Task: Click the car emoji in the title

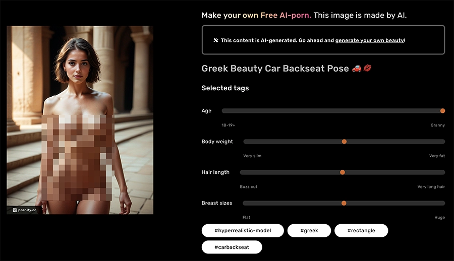Action: [356, 69]
